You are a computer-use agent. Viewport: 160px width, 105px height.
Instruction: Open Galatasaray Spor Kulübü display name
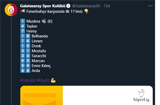click(43, 6)
